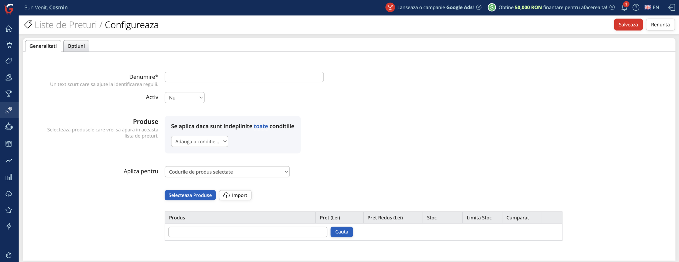Open the customers sidebar icon

pyautogui.click(x=9, y=77)
